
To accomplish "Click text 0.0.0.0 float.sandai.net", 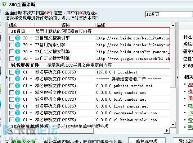I will (x=122, y=106).
